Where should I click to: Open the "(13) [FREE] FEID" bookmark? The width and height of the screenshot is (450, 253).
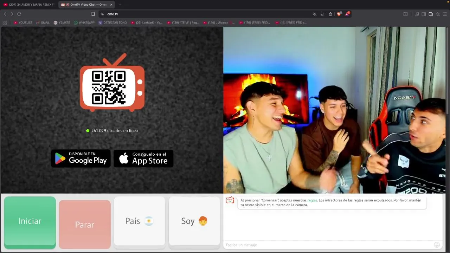pos(291,22)
